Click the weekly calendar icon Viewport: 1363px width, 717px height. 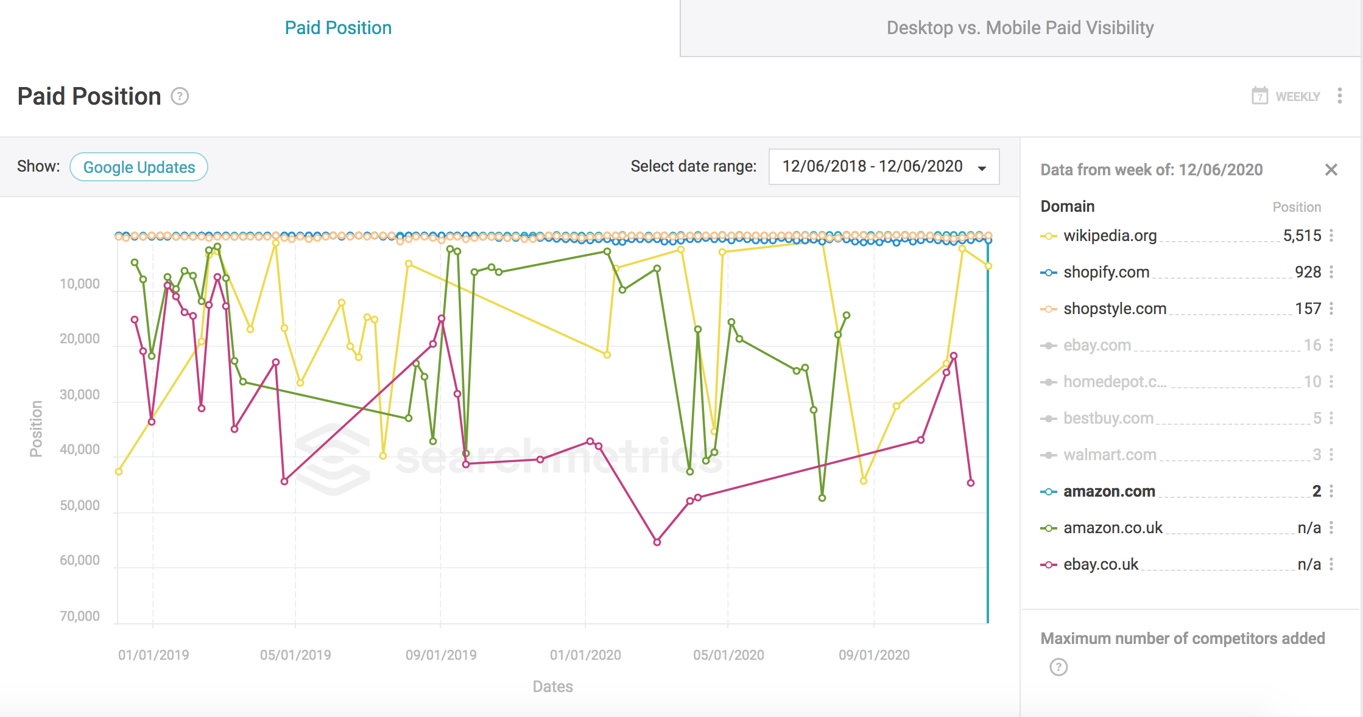pos(1259,96)
